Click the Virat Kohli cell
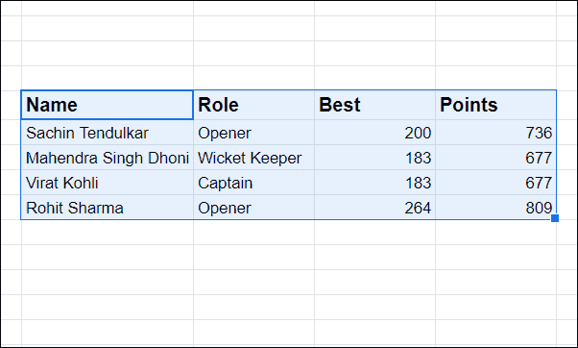This screenshot has height=348, width=578. tap(107, 183)
